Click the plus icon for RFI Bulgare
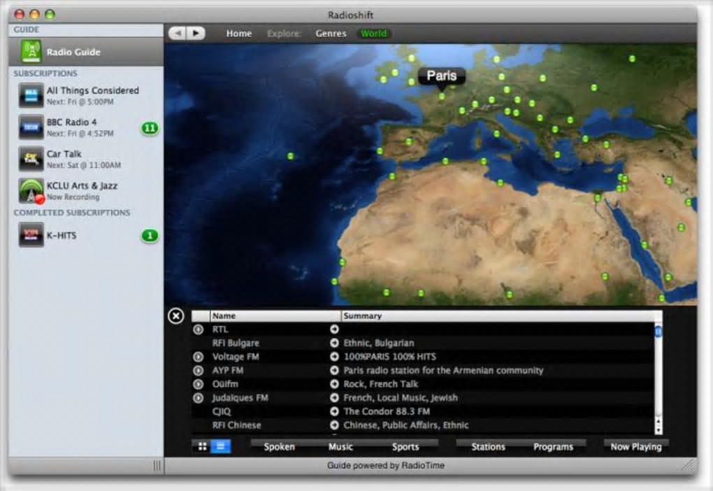Screen dimensions: 713x491 coord(334,343)
